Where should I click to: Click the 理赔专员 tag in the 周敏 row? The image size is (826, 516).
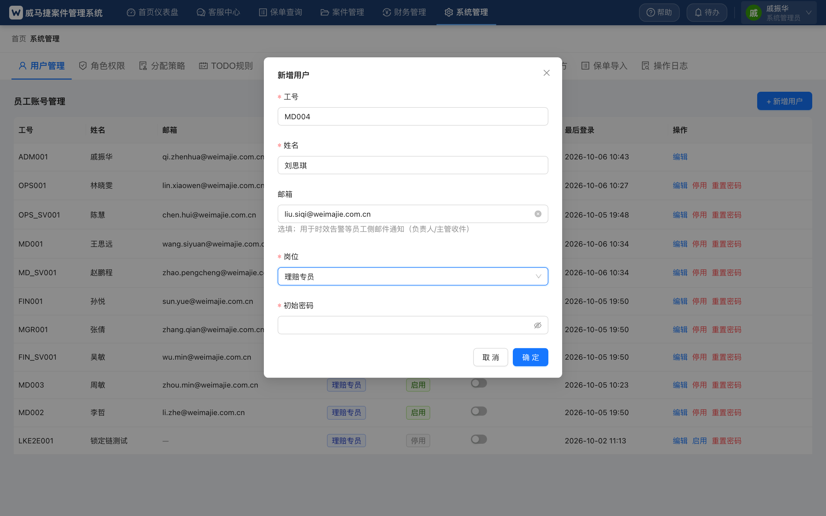tap(346, 385)
